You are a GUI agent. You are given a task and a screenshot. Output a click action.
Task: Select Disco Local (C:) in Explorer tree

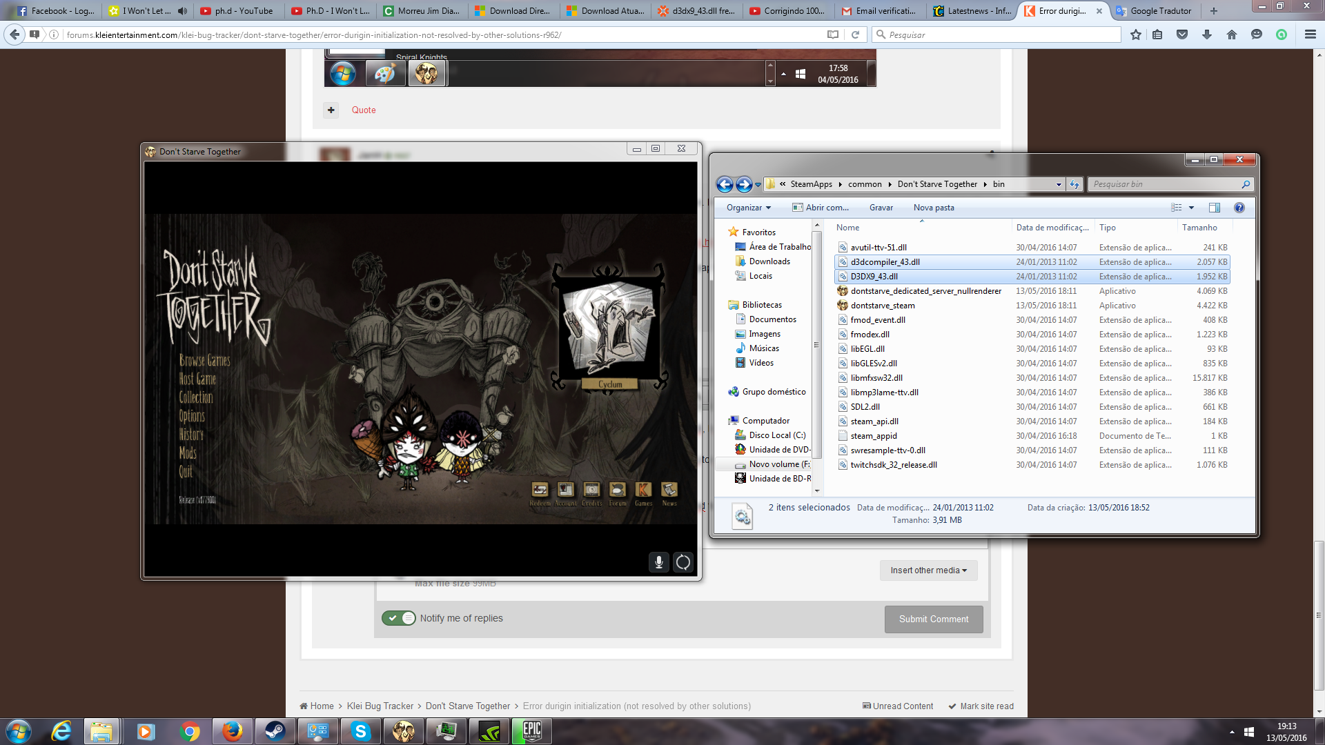click(x=777, y=435)
